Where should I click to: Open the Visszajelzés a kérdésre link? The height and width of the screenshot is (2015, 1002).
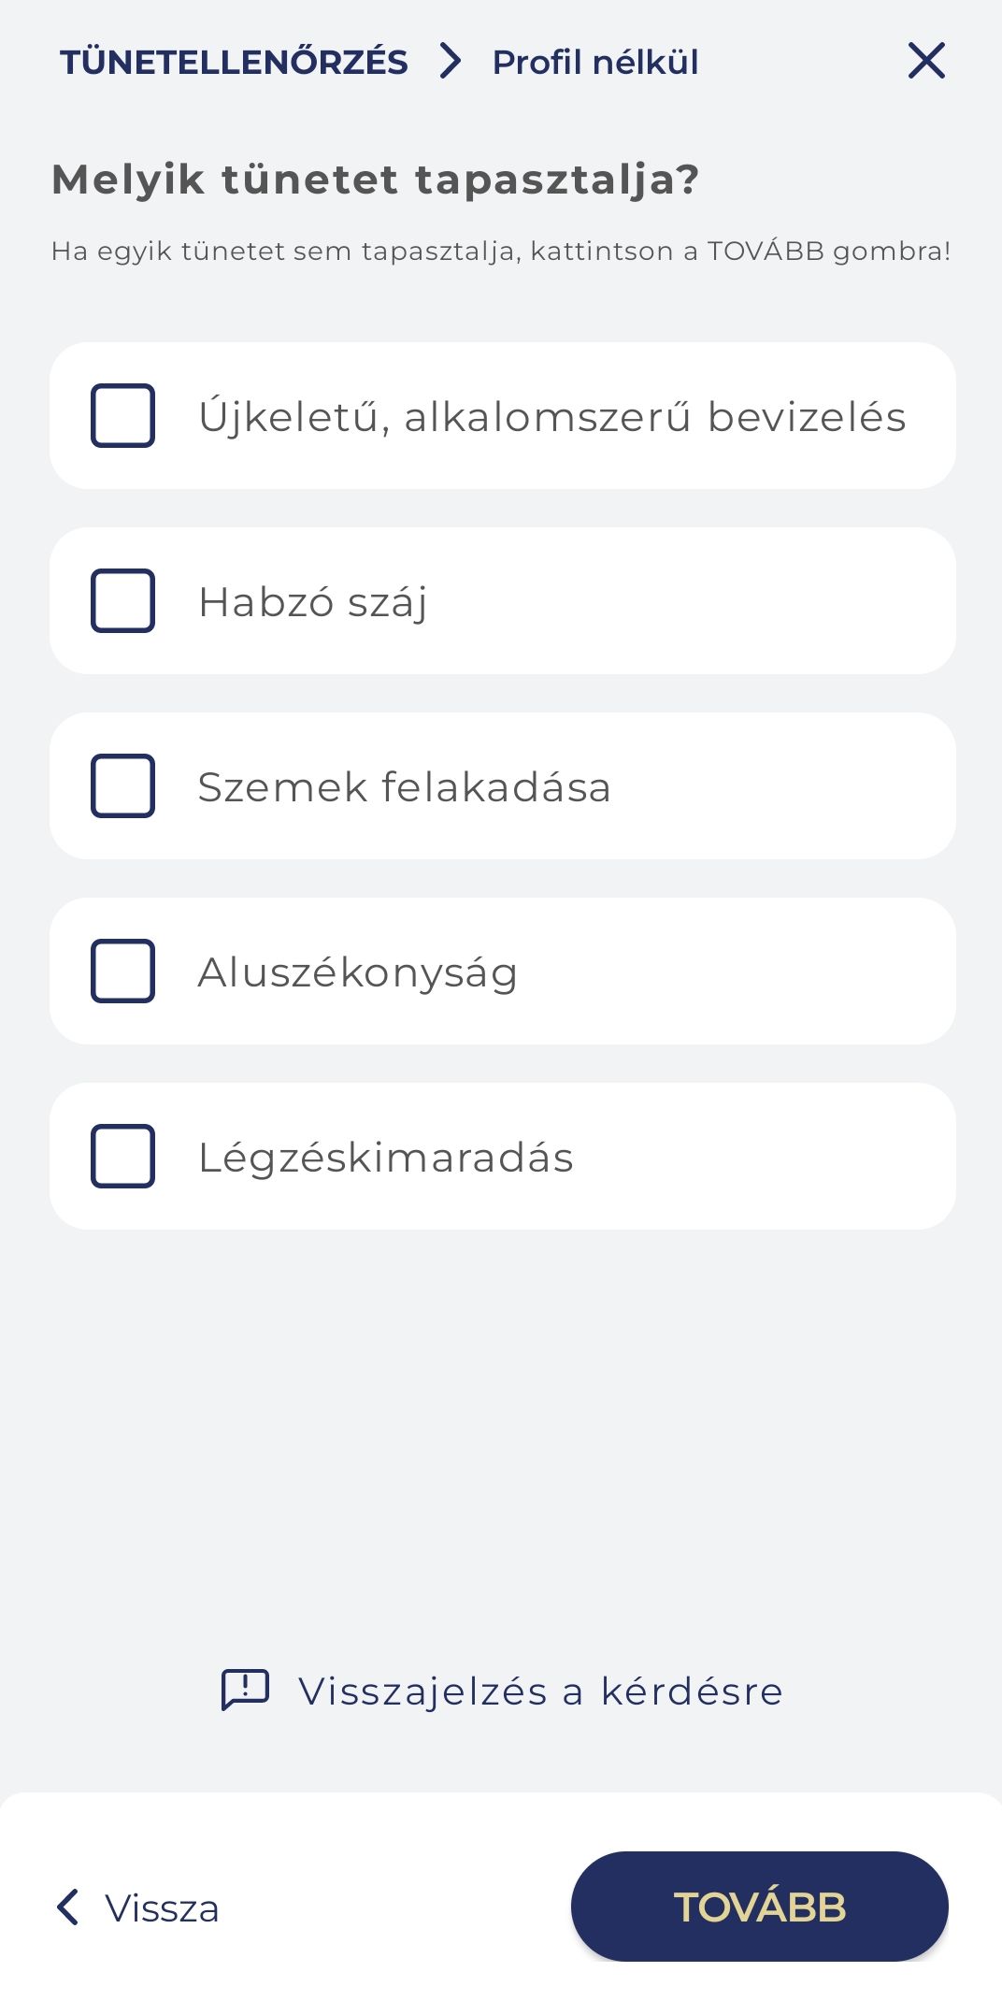tap(540, 1691)
